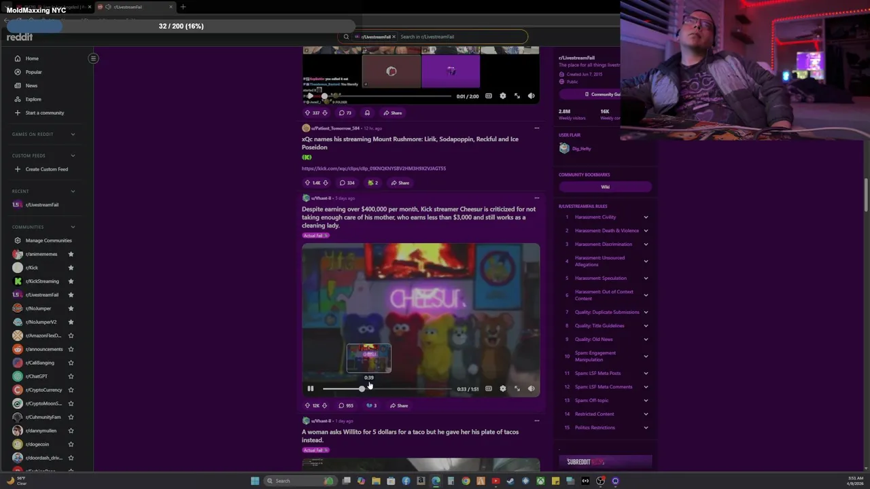Screen dimensions: 870x489
Task: Open r/dannymullen community
Action: 41,431
